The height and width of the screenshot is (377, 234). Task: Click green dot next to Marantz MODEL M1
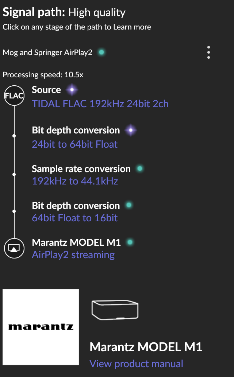tap(130, 242)
